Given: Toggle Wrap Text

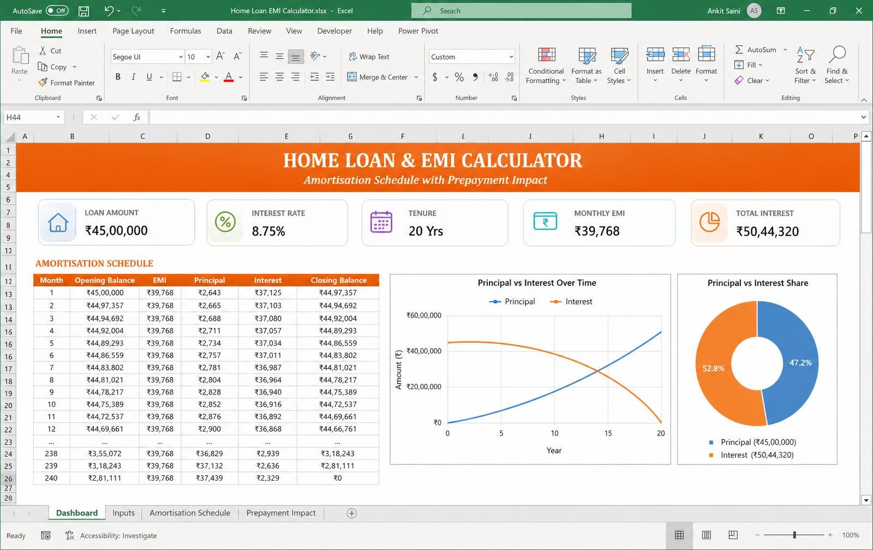Looking at the screenshot, I should tap(369, 56).
